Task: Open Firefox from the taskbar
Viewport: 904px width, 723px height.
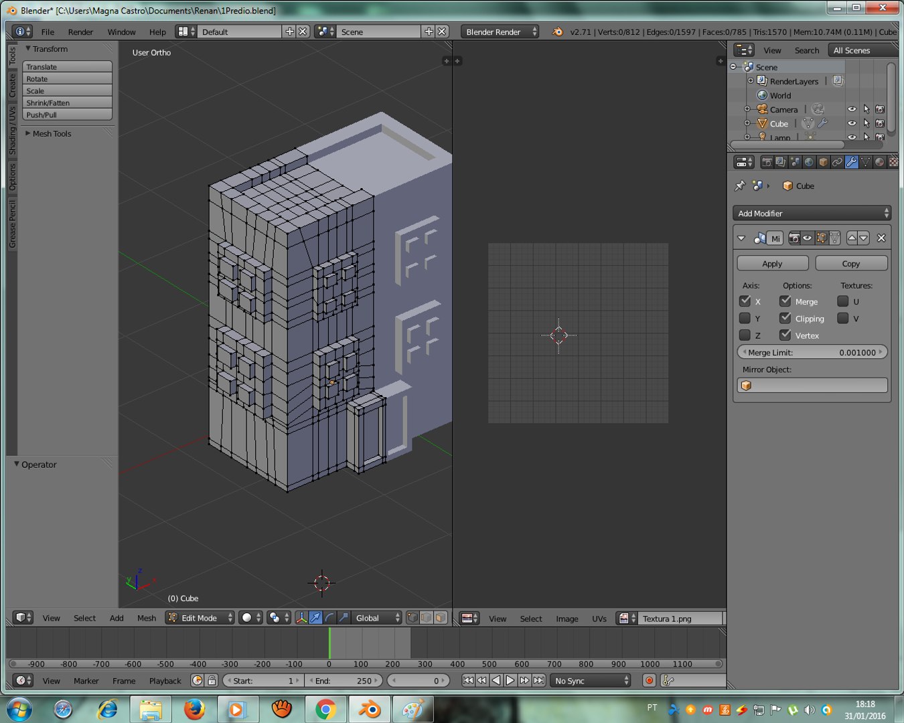Action: coord(194,709)
